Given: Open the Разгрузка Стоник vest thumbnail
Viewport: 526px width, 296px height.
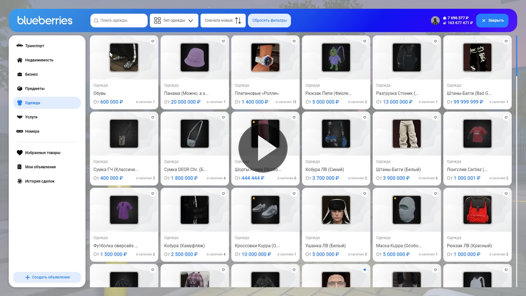Looking at the screenshot, I should pos(407,58).
